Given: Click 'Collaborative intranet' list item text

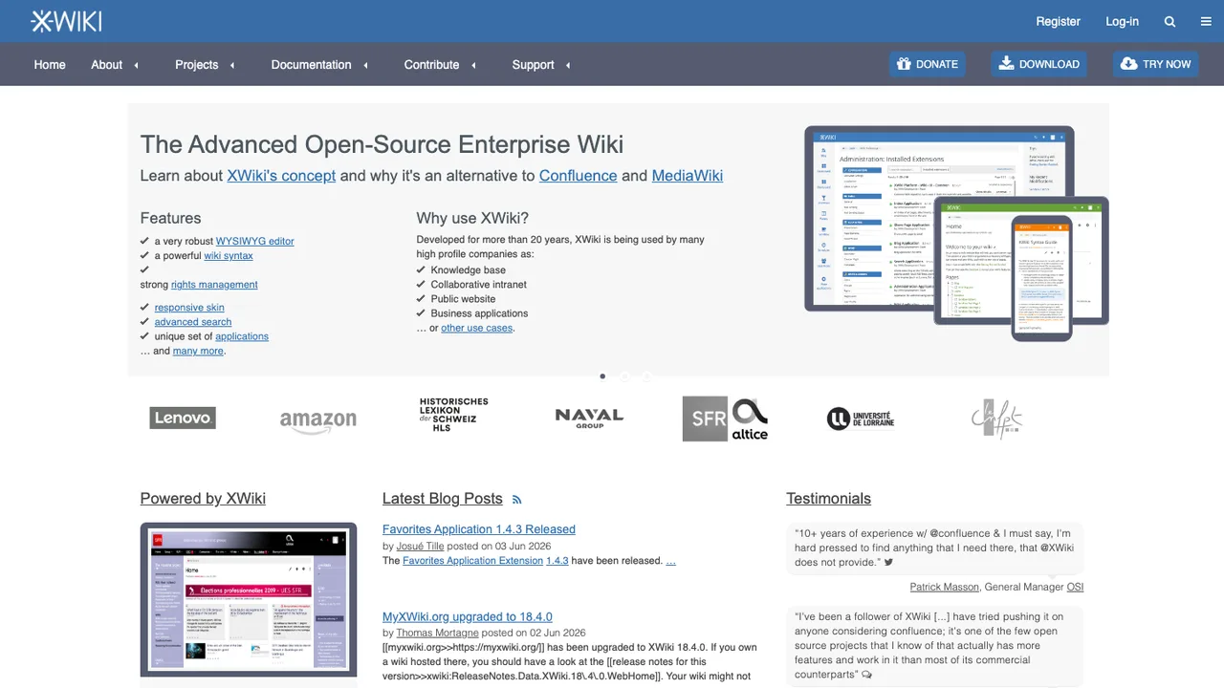Looking at the screenshot, I should tap(479, 285).
